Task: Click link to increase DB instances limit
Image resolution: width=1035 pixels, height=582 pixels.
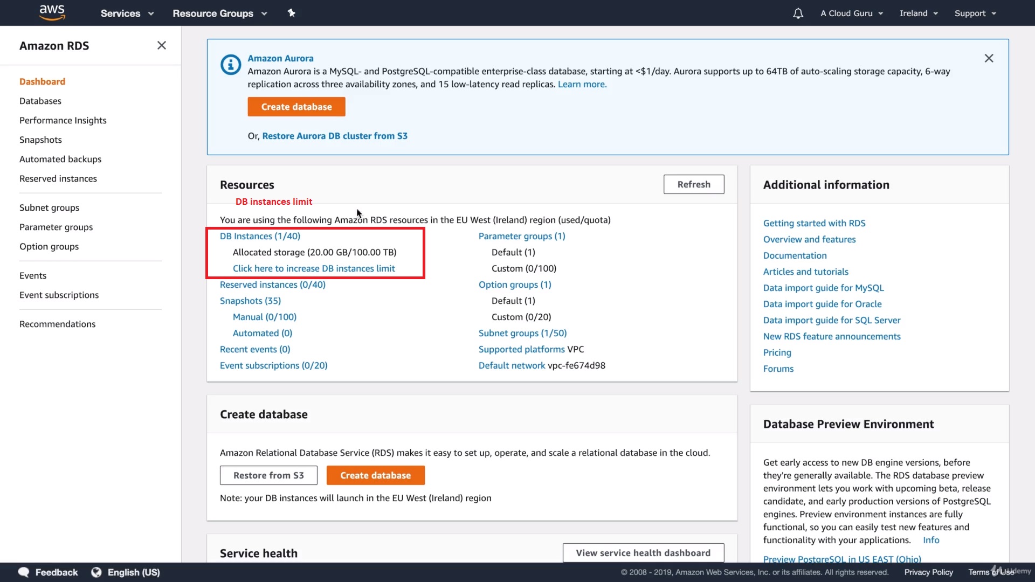Action: (x=314, y=268)
